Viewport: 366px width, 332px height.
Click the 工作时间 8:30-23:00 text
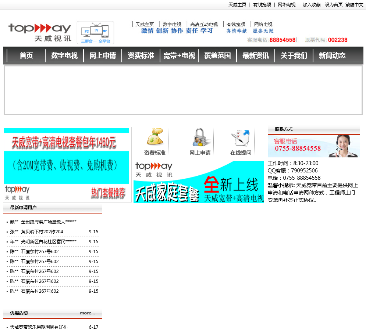click(293, 163)
